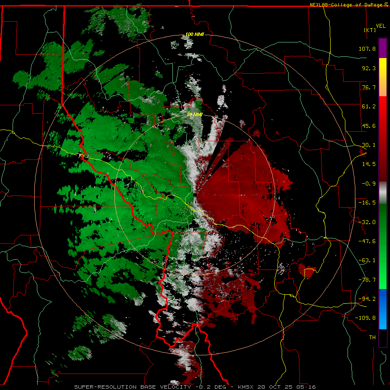The width and height of the screenshot is (390, 390).
Task: Click the [KT] units label
Action: (x=370, y=30)
